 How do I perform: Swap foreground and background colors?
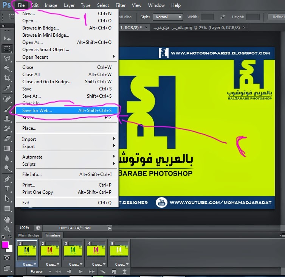(x=10, y=237)
